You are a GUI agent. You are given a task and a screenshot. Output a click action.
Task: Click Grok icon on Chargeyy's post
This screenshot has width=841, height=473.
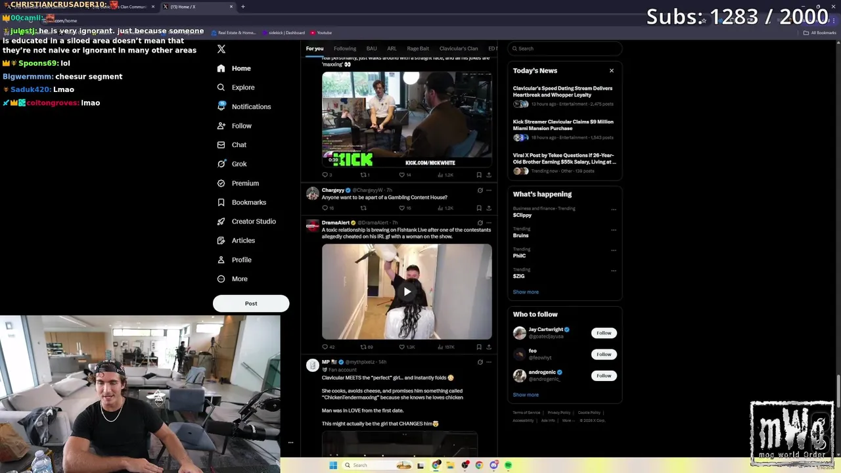(480, 191)
